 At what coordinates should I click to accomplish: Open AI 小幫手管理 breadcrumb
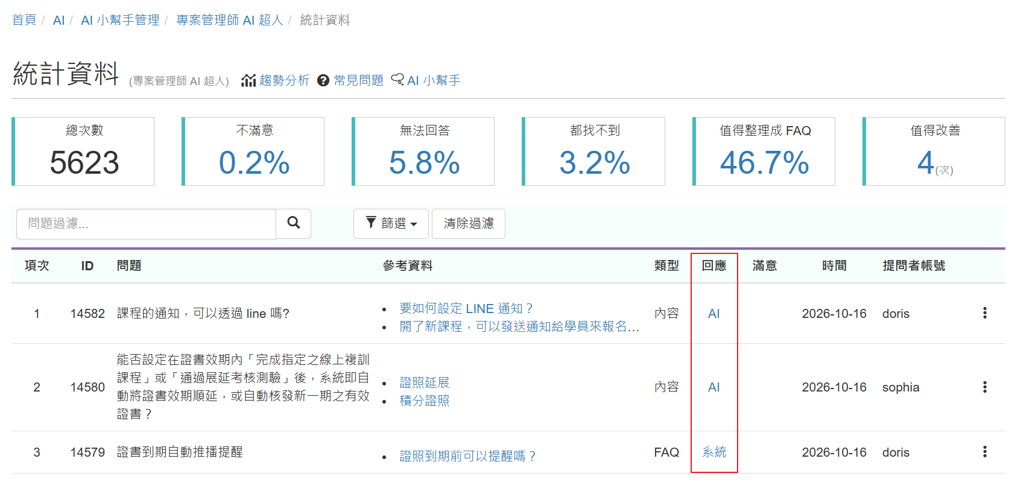pos(120,21)
